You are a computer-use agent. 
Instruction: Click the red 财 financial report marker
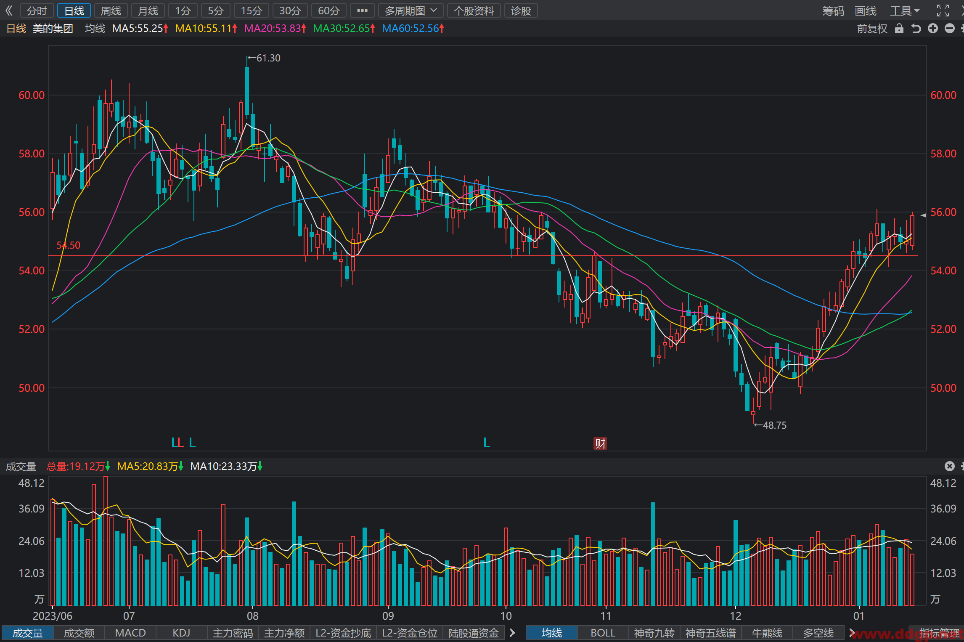click(x=600, y=443)
